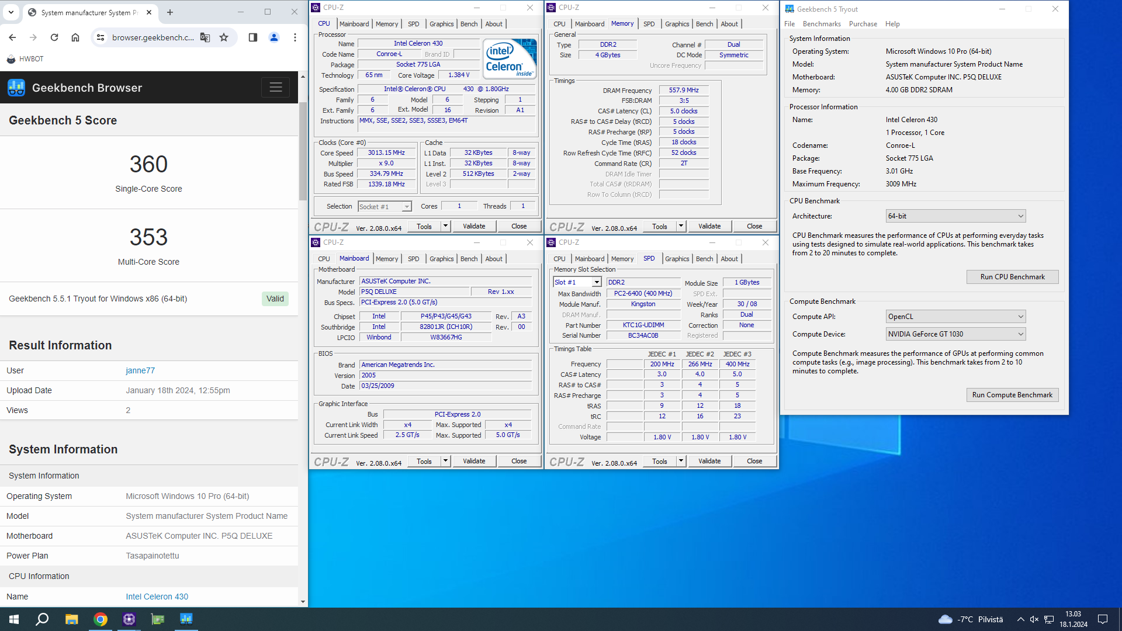Click the site information icon in address bar

(101, 37)
